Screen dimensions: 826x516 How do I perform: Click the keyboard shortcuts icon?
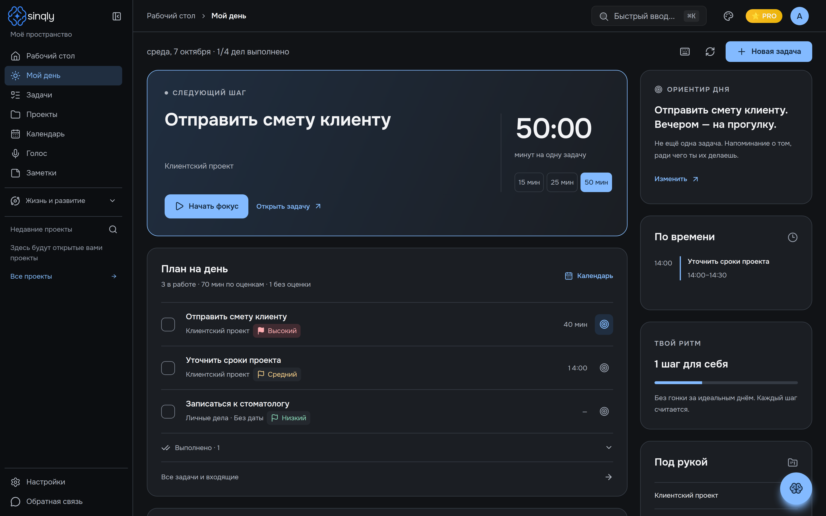(x=685, y=52)
